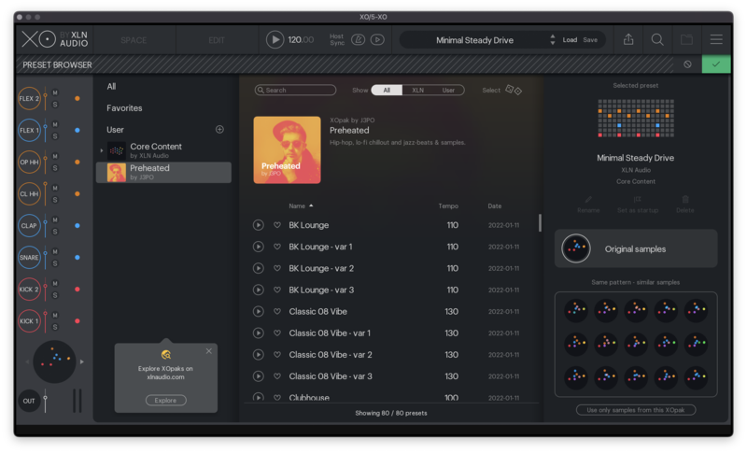Click the main play button beside the tempo
The width and height of the screenshot is (747, 453).
click(275, 39)
